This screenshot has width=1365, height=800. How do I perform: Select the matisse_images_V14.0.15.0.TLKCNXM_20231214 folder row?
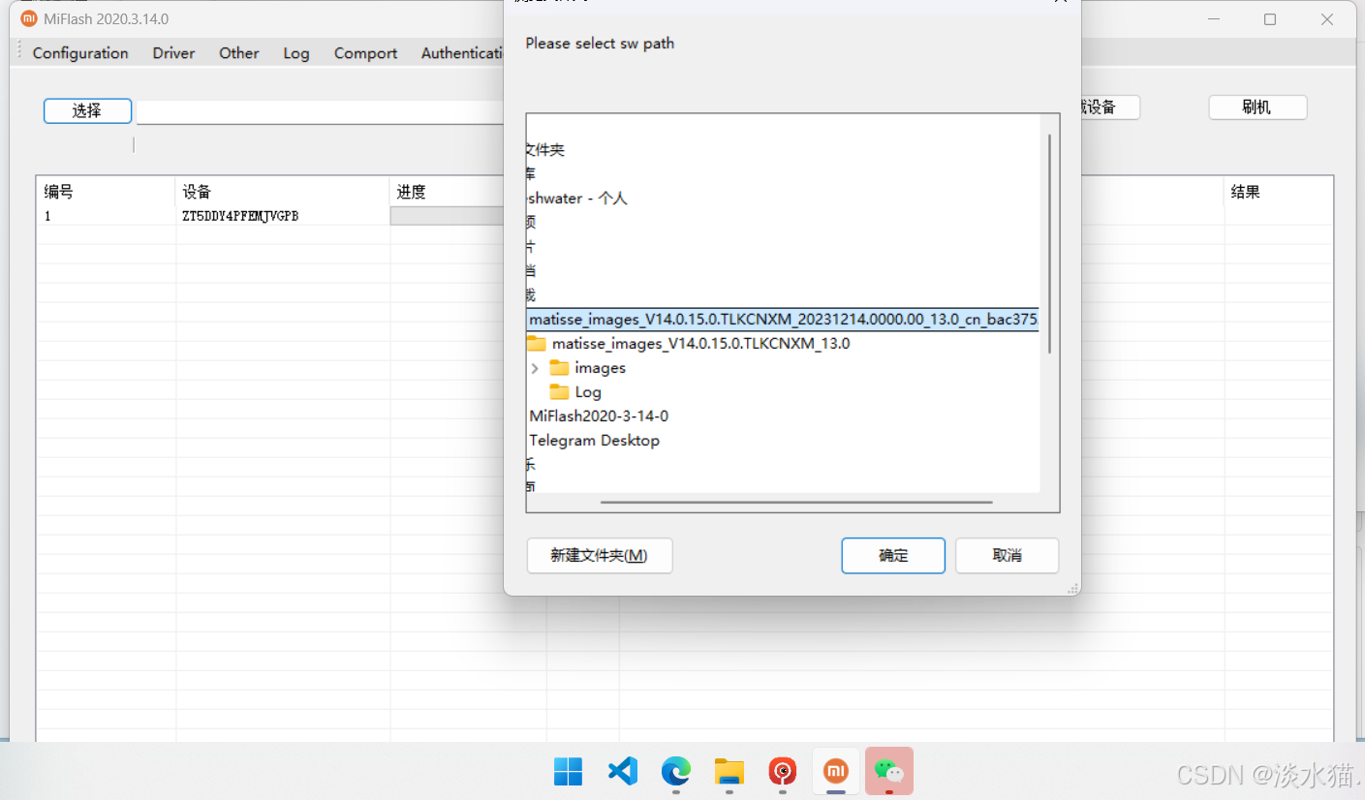(x=783, y=320)
